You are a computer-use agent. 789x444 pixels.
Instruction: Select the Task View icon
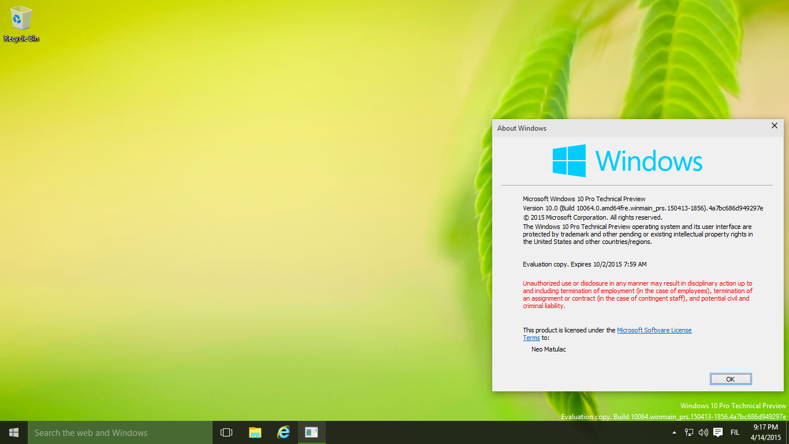click(x=226, y=432)
